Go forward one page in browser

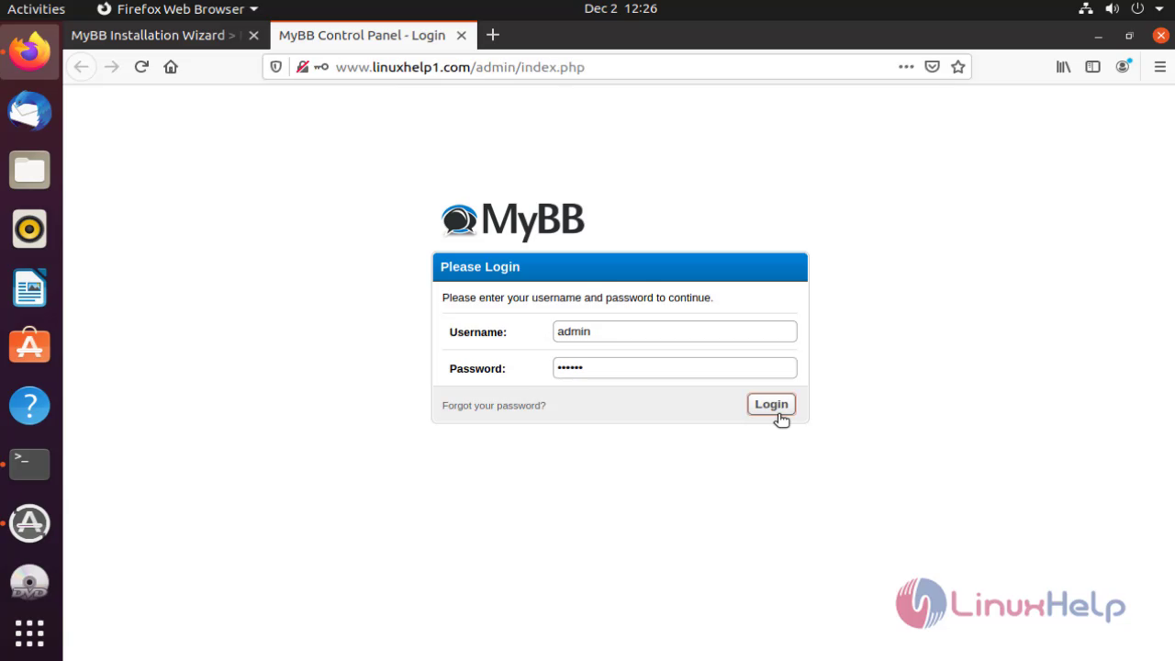[112, 67]
